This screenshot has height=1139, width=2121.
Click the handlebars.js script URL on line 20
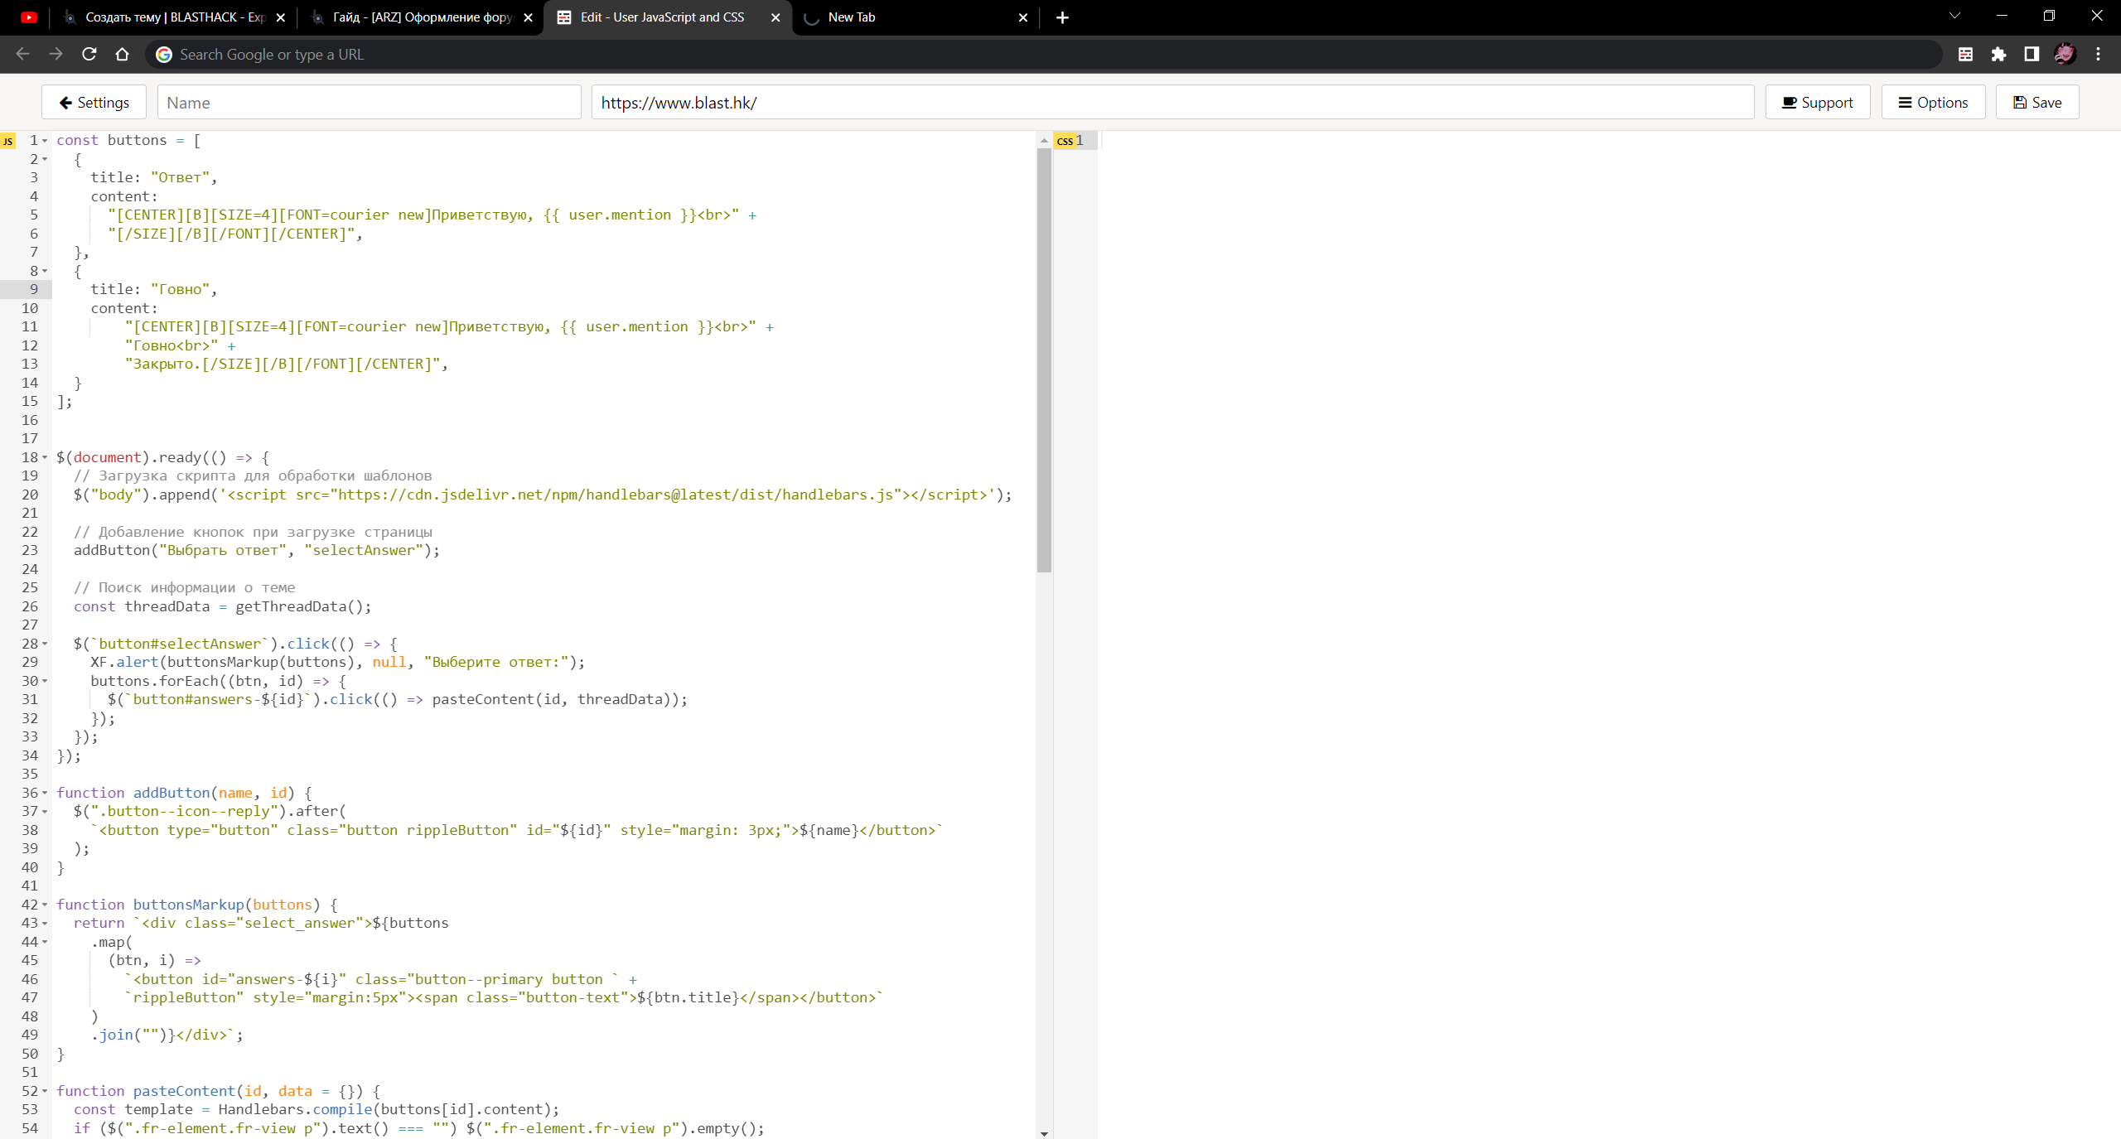[x=616, y=495]
